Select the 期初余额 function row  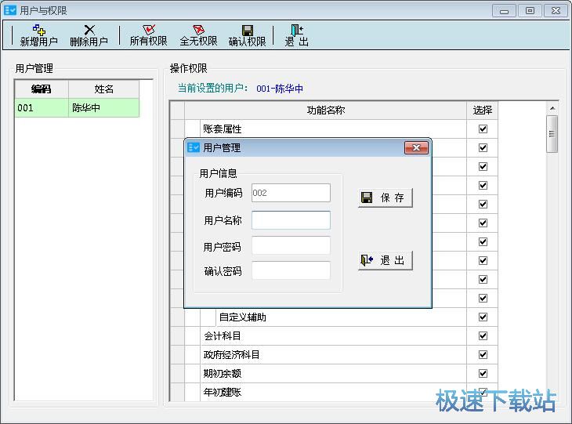point(334,373)
